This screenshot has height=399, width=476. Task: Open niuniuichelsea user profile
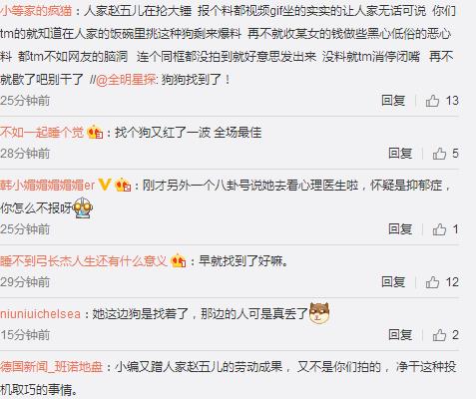pyautogui.click(x=40, y=314)
